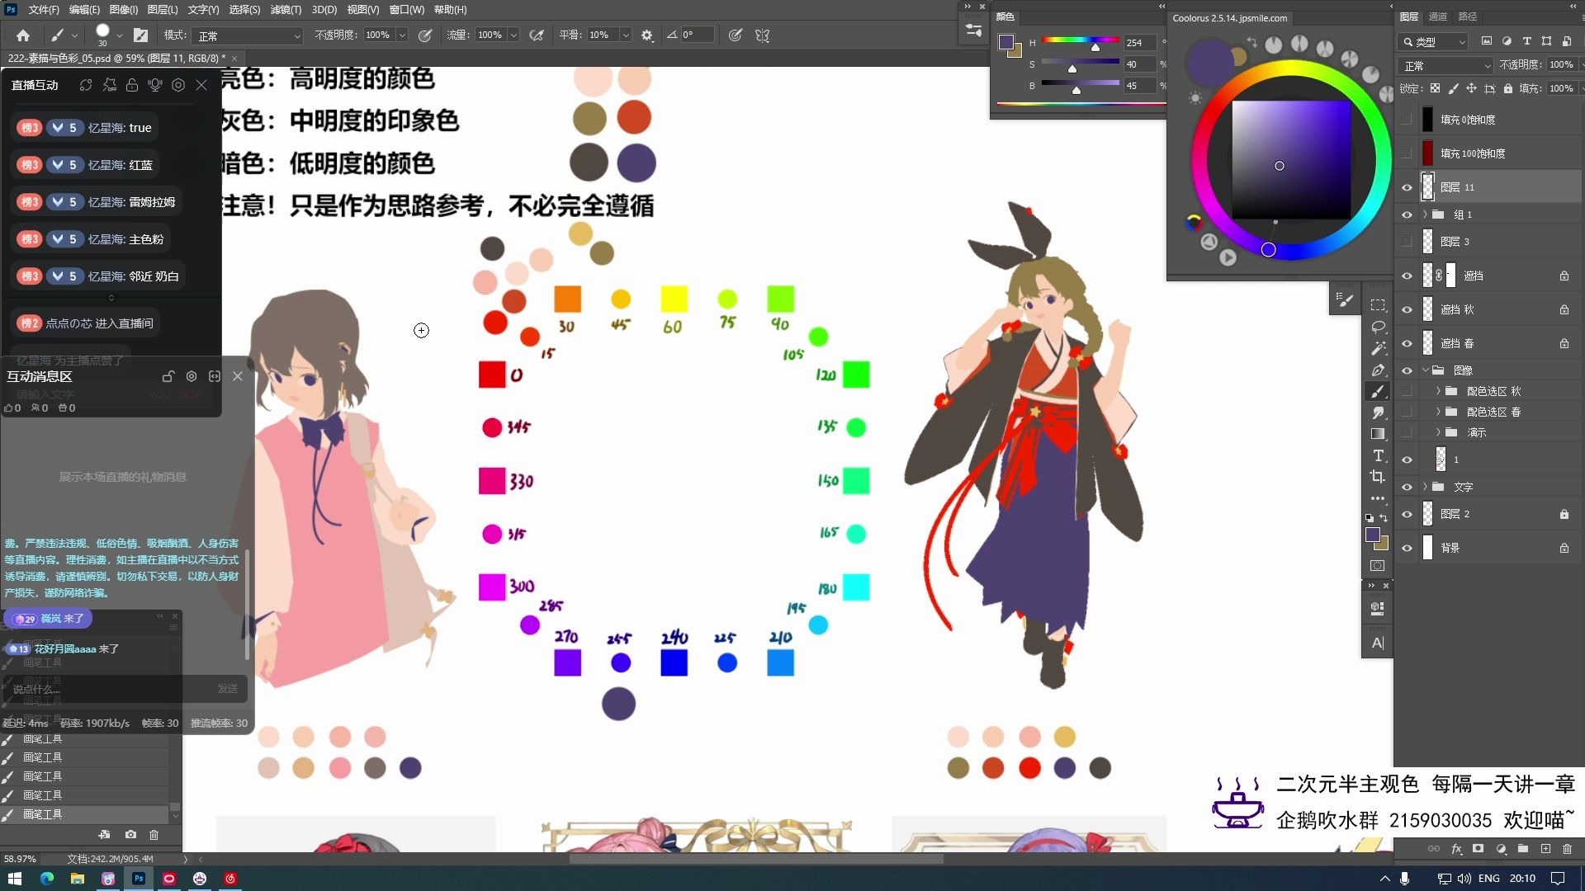Image resolution: width=1585 pixels, height=891 pixels.
Task: Open the opacity 100% dropdown arrow in options bar
Action: (402, 35)
